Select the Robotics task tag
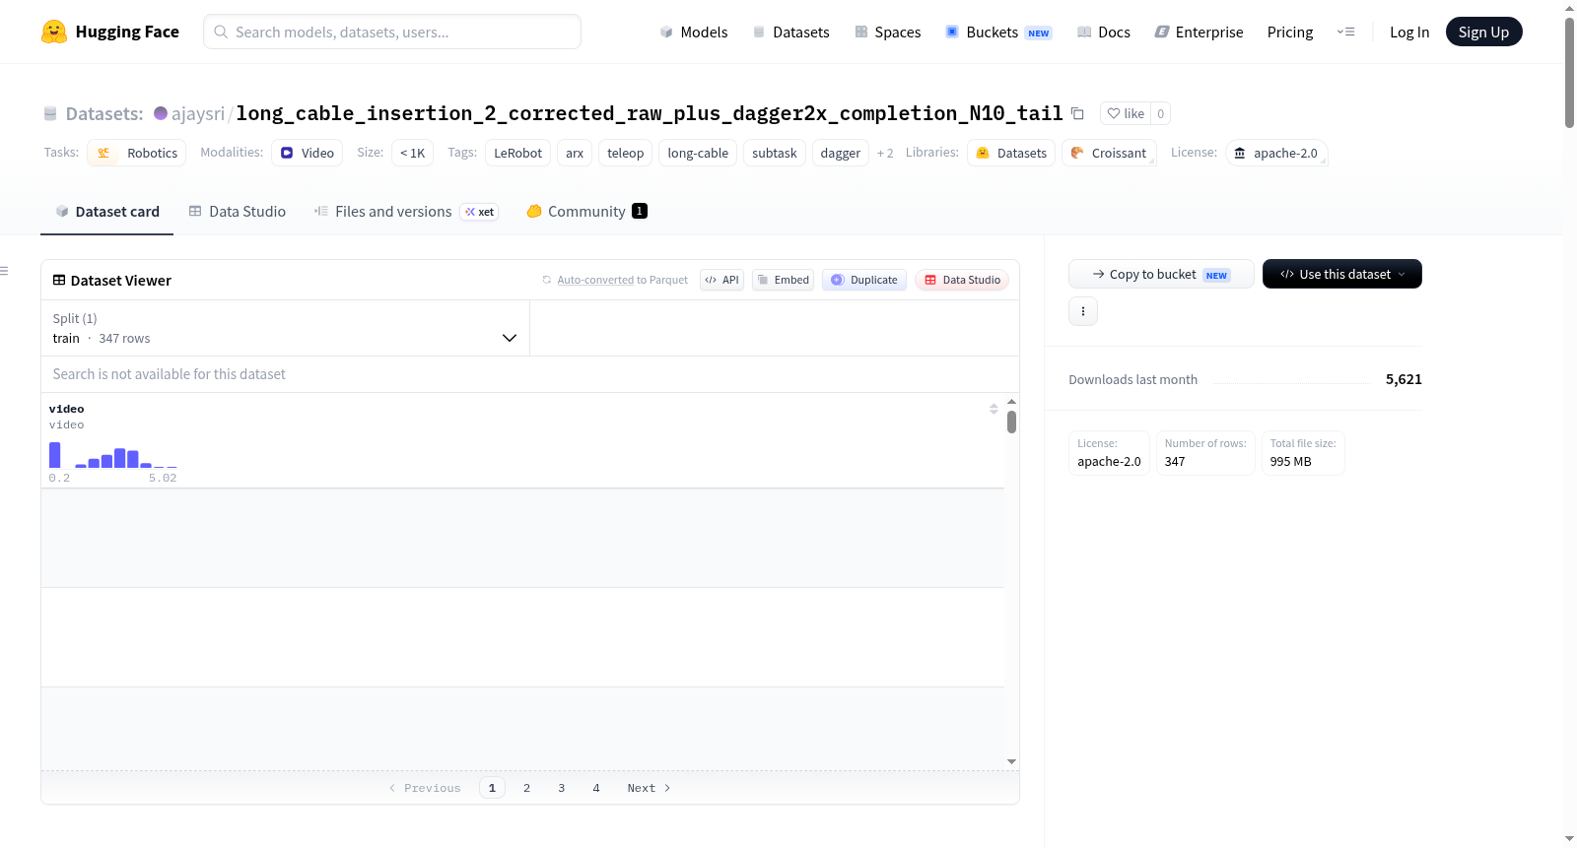 click(137, 153)
